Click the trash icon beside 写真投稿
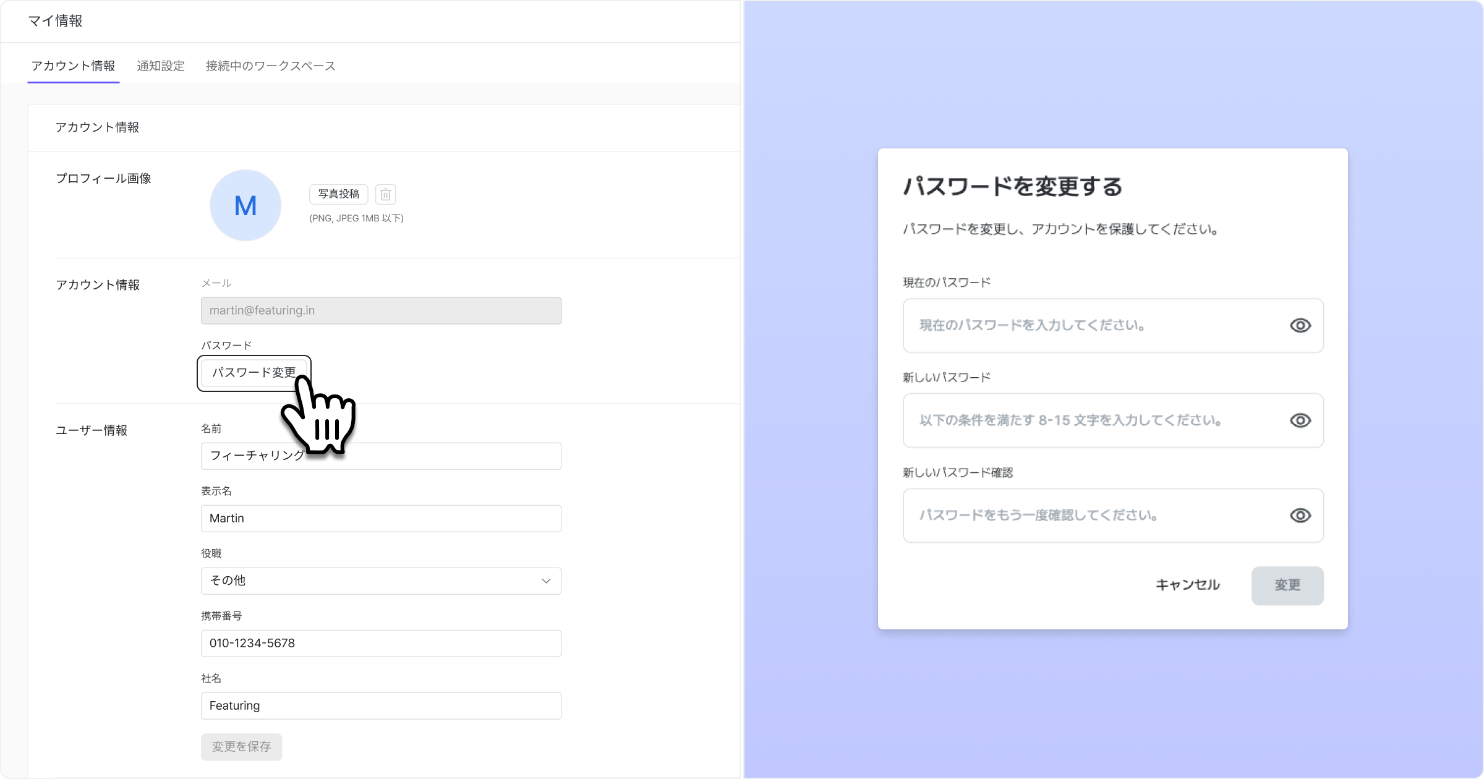 [x=385, y=195]
